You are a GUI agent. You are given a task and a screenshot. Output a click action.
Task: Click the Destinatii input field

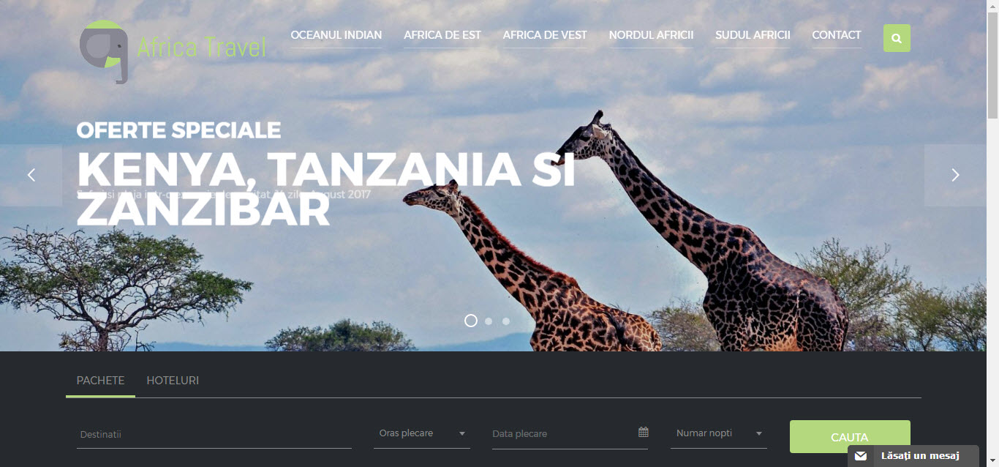[214, 434]
